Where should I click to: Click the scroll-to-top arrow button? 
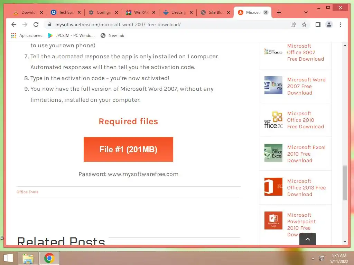pos(308,239)
